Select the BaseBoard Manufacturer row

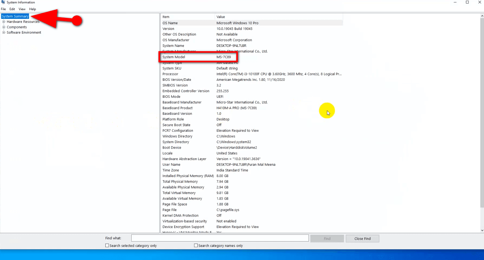252,102
